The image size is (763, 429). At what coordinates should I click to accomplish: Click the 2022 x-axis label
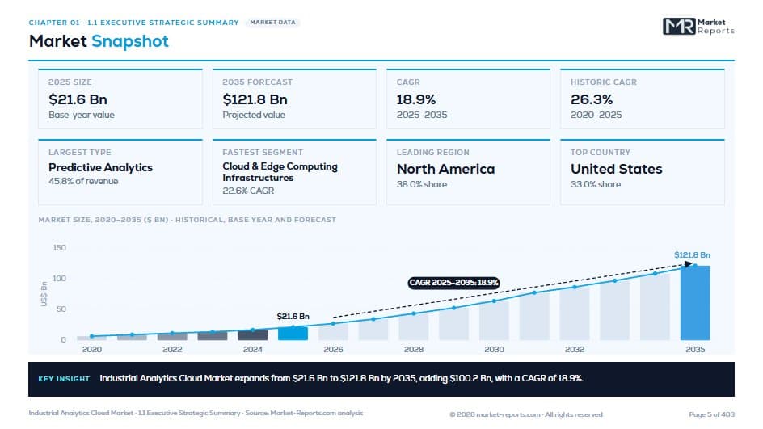click(x=172, y=349)
